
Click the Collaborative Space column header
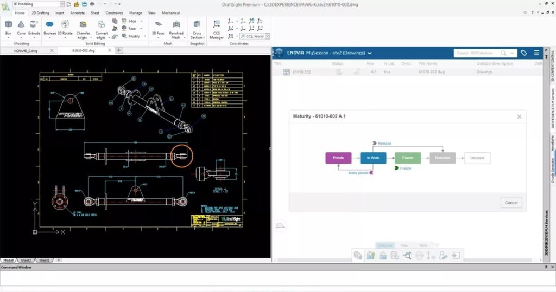coord(495,64)
